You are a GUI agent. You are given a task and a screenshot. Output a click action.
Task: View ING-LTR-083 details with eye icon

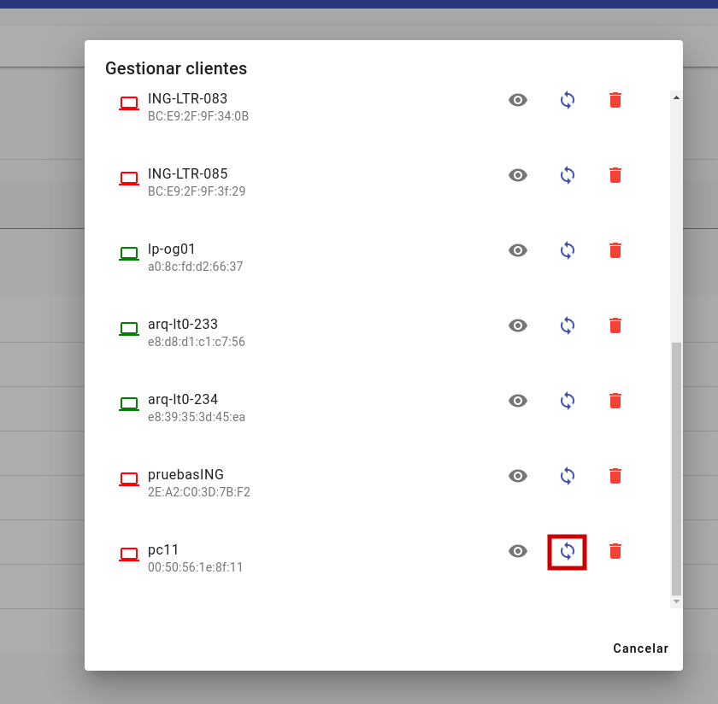518,100
